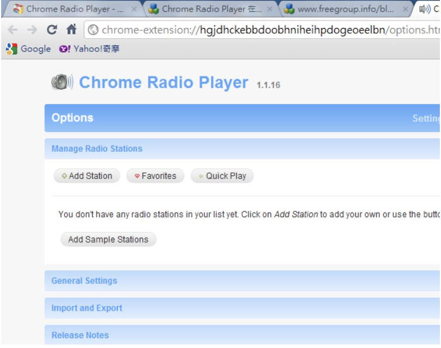This screenshot has width=441, height=348.
Task: Switch to Chrome Radio Player 在... tab
Action: [x=208, y=9]
